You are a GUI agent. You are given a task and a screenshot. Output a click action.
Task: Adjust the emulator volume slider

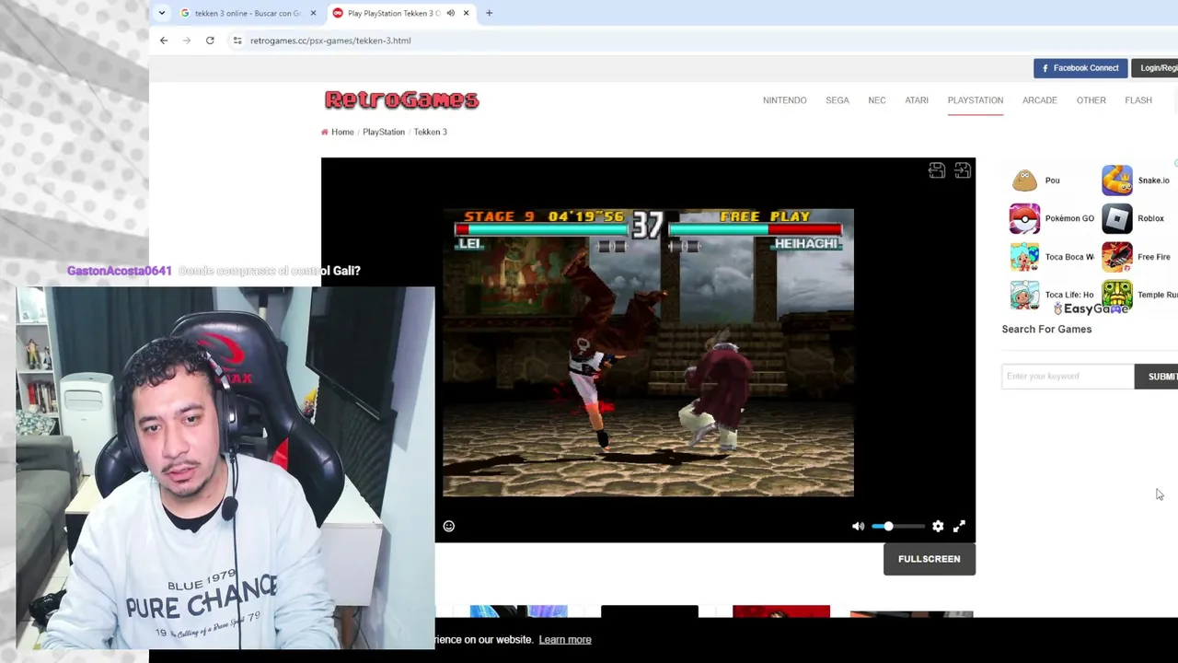[898, 526]
